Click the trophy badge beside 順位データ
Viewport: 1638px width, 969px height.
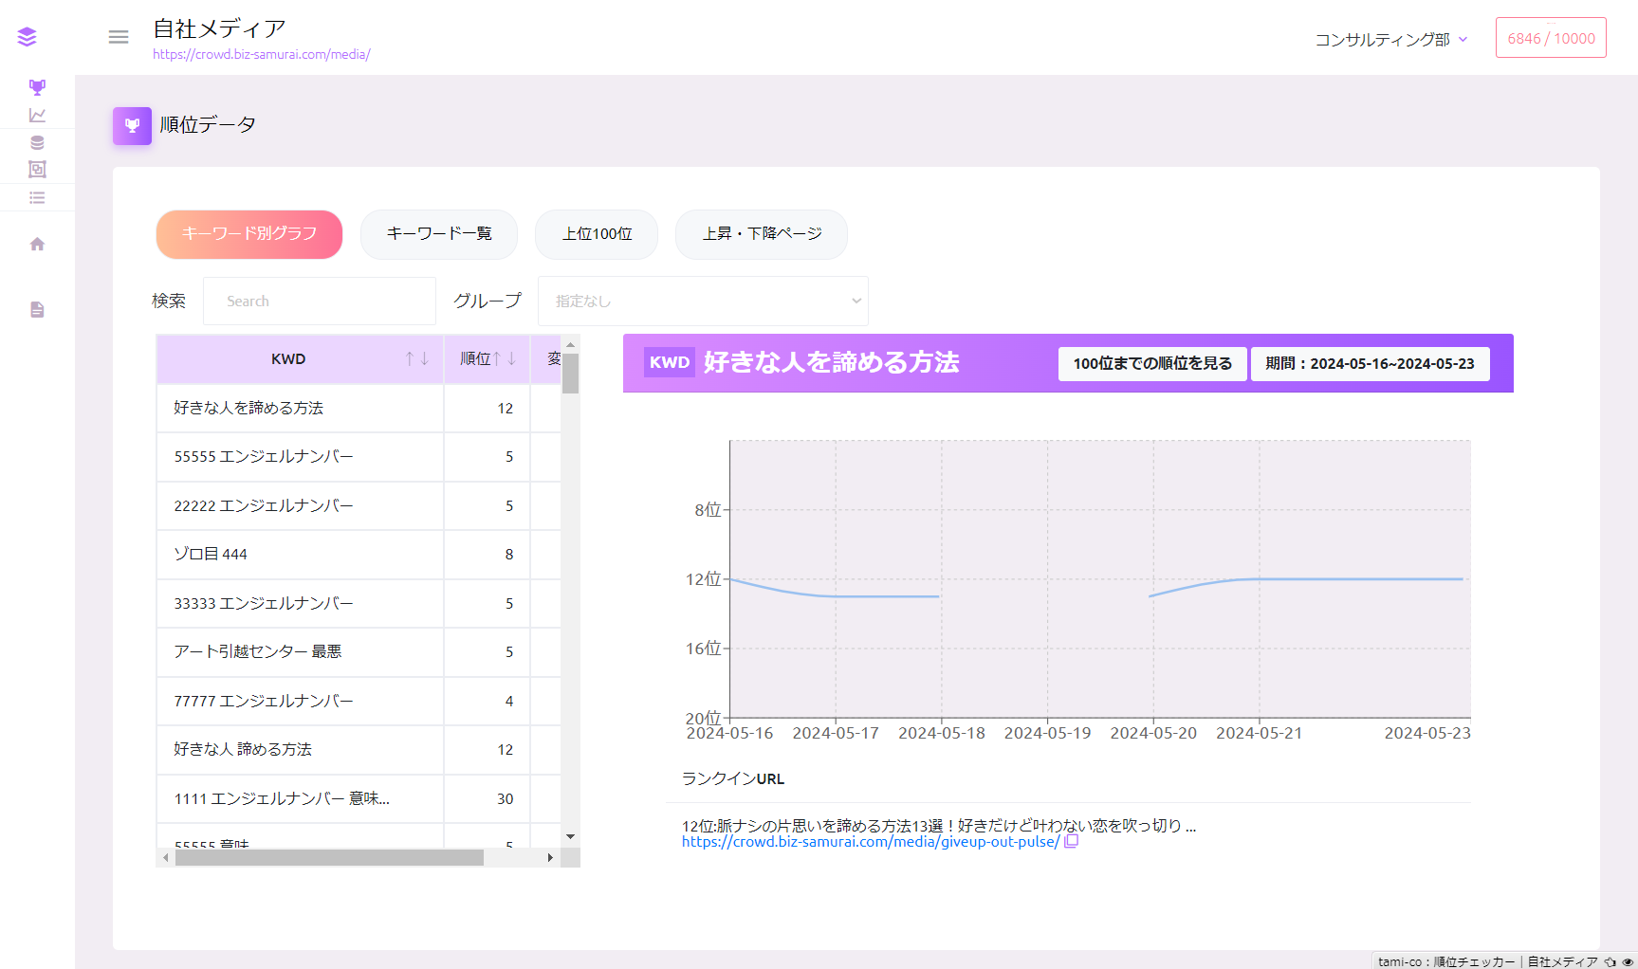click(x=132, y=125)
